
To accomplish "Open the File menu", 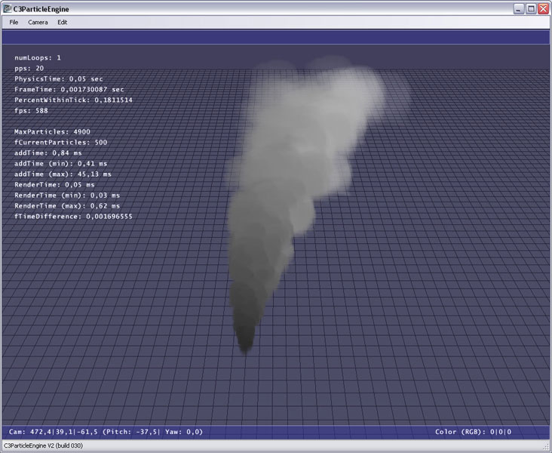I will click(x=14, y=22).
